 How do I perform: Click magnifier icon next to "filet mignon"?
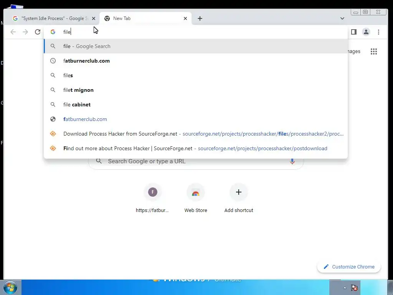pyautogui.click(x=53, y=90)
